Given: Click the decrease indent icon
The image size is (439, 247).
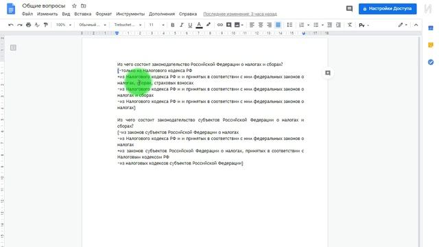Looking at the screenshot, I should tap(329, 25).
